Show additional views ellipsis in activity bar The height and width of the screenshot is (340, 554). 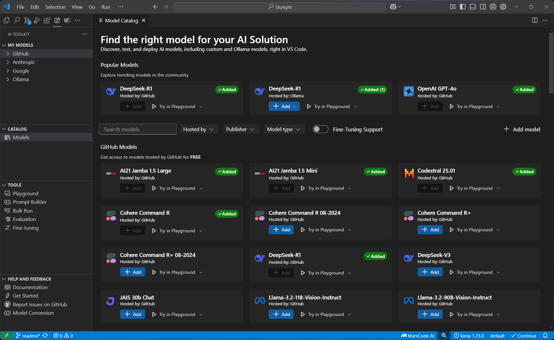coord(77,20)
